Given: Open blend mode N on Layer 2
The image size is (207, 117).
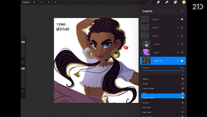Looking at the screenshot, I should click(x=178, y=36).
